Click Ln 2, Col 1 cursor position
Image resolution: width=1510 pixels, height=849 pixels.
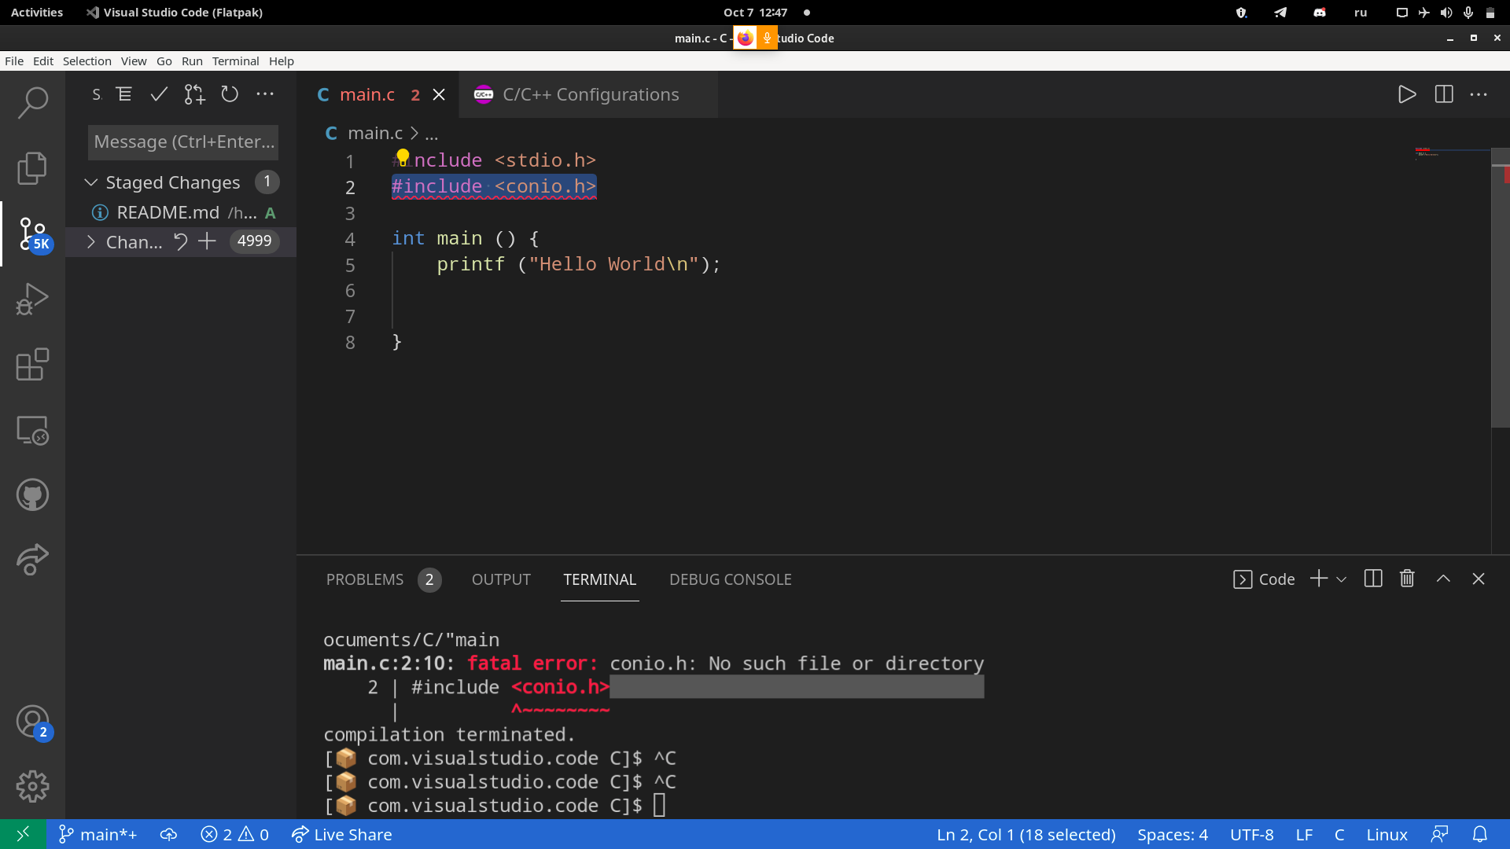point(1026,834)
